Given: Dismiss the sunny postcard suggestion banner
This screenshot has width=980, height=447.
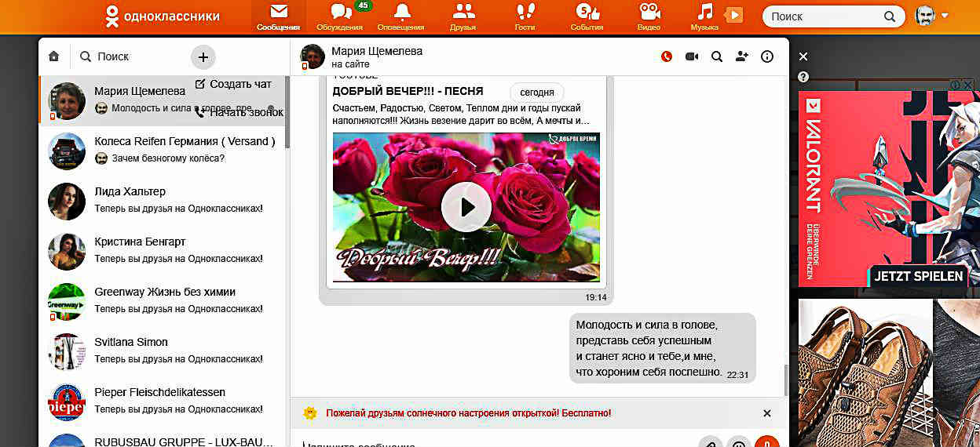Looking at the screenshot, I should [767, 413].
